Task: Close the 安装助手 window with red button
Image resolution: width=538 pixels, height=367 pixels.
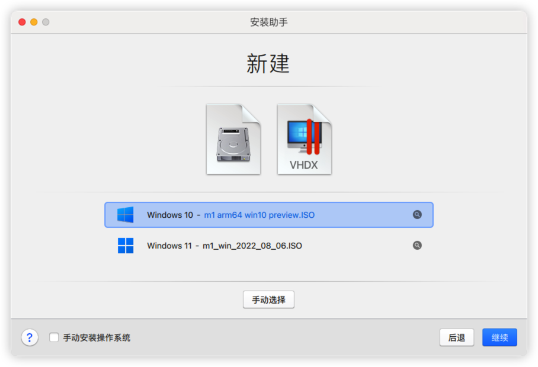Action: point(22,22)
